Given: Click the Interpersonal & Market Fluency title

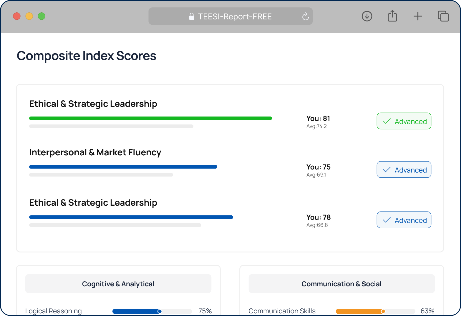Looking at the screenshot, I should pos(95,152).
